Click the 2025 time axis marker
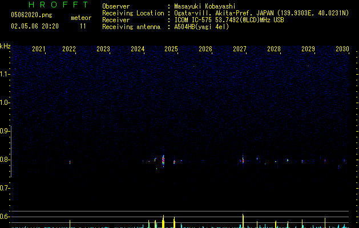Screen dimensions: 359x228 [x=171, y=49]
